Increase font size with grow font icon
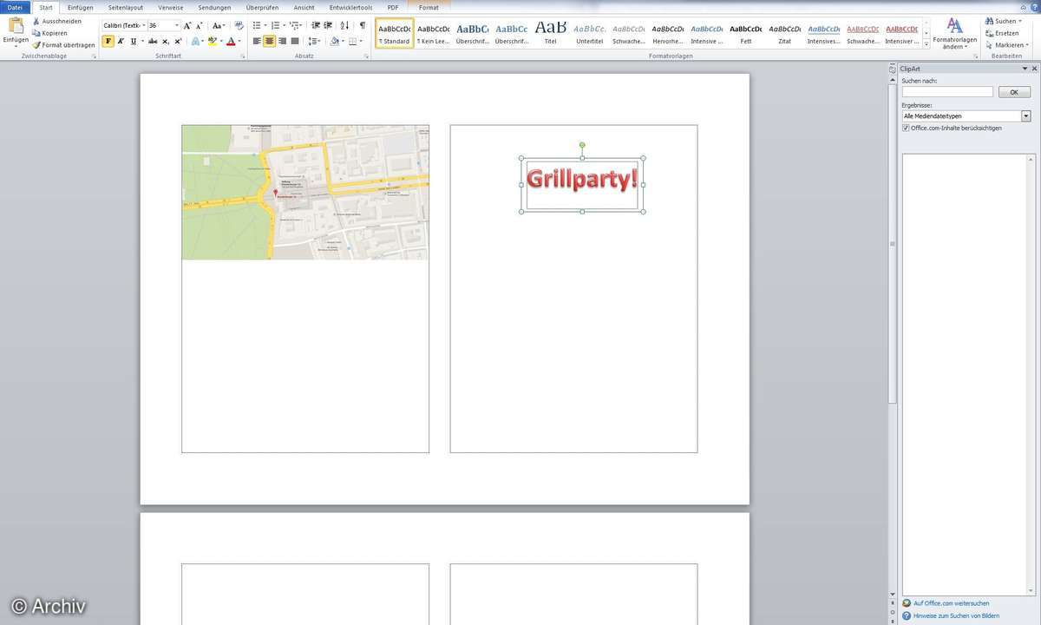The width and height of the screenshot is (1041, 625). pyautogui.click(x=188, y=26)
